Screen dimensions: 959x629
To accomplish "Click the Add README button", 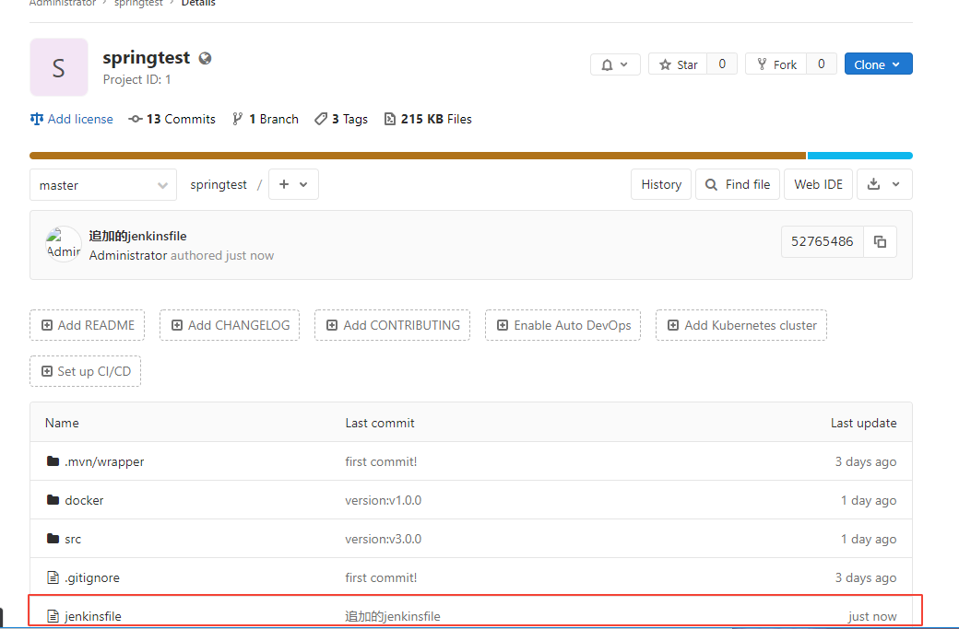I will (88, 325).
